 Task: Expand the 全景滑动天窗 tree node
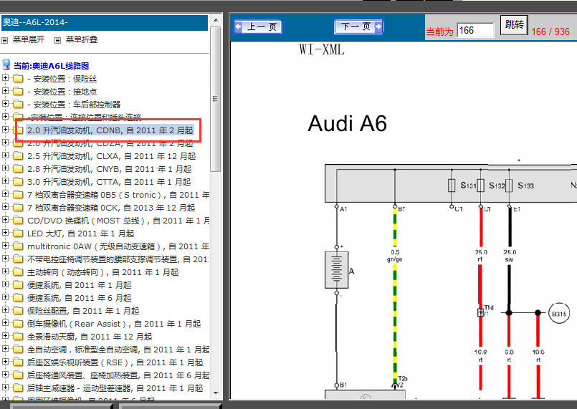(5, 335)
